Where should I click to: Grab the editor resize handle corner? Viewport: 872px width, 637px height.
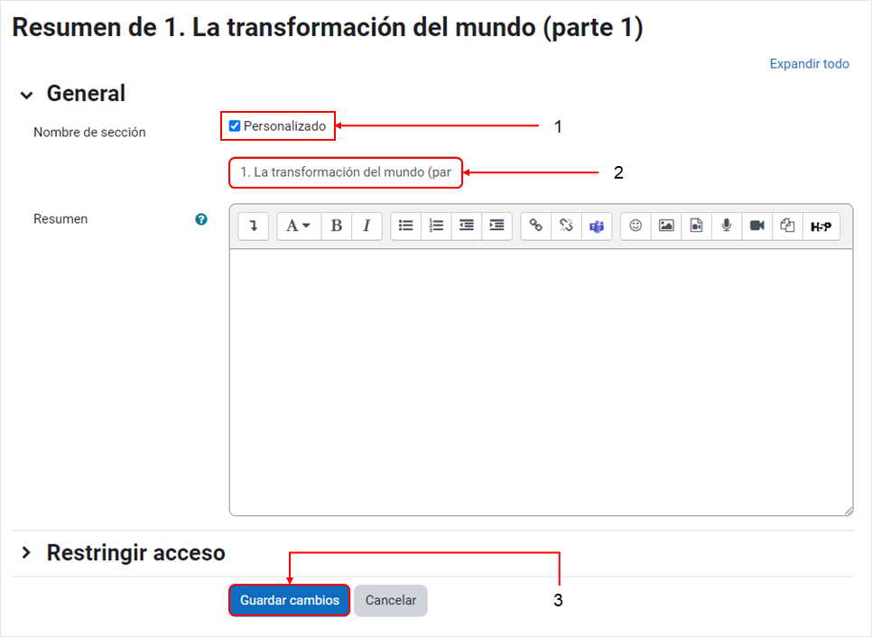[x=849, y=511]
